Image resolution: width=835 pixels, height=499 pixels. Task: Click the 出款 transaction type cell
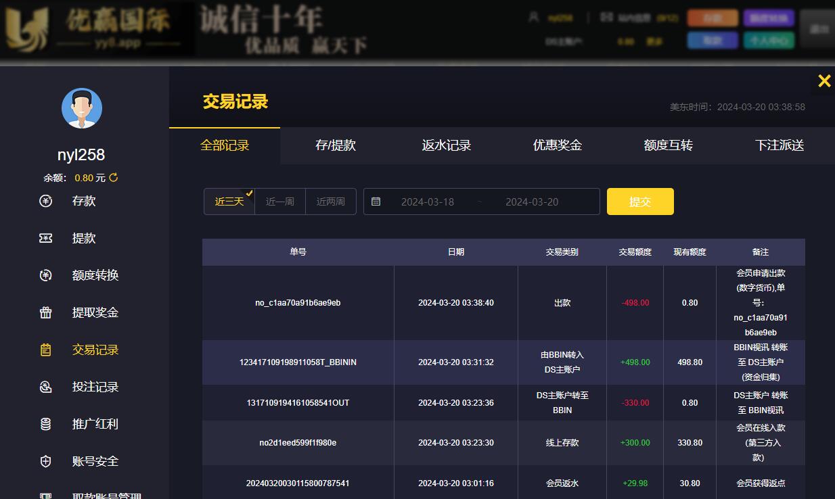(x=562, y=303)
